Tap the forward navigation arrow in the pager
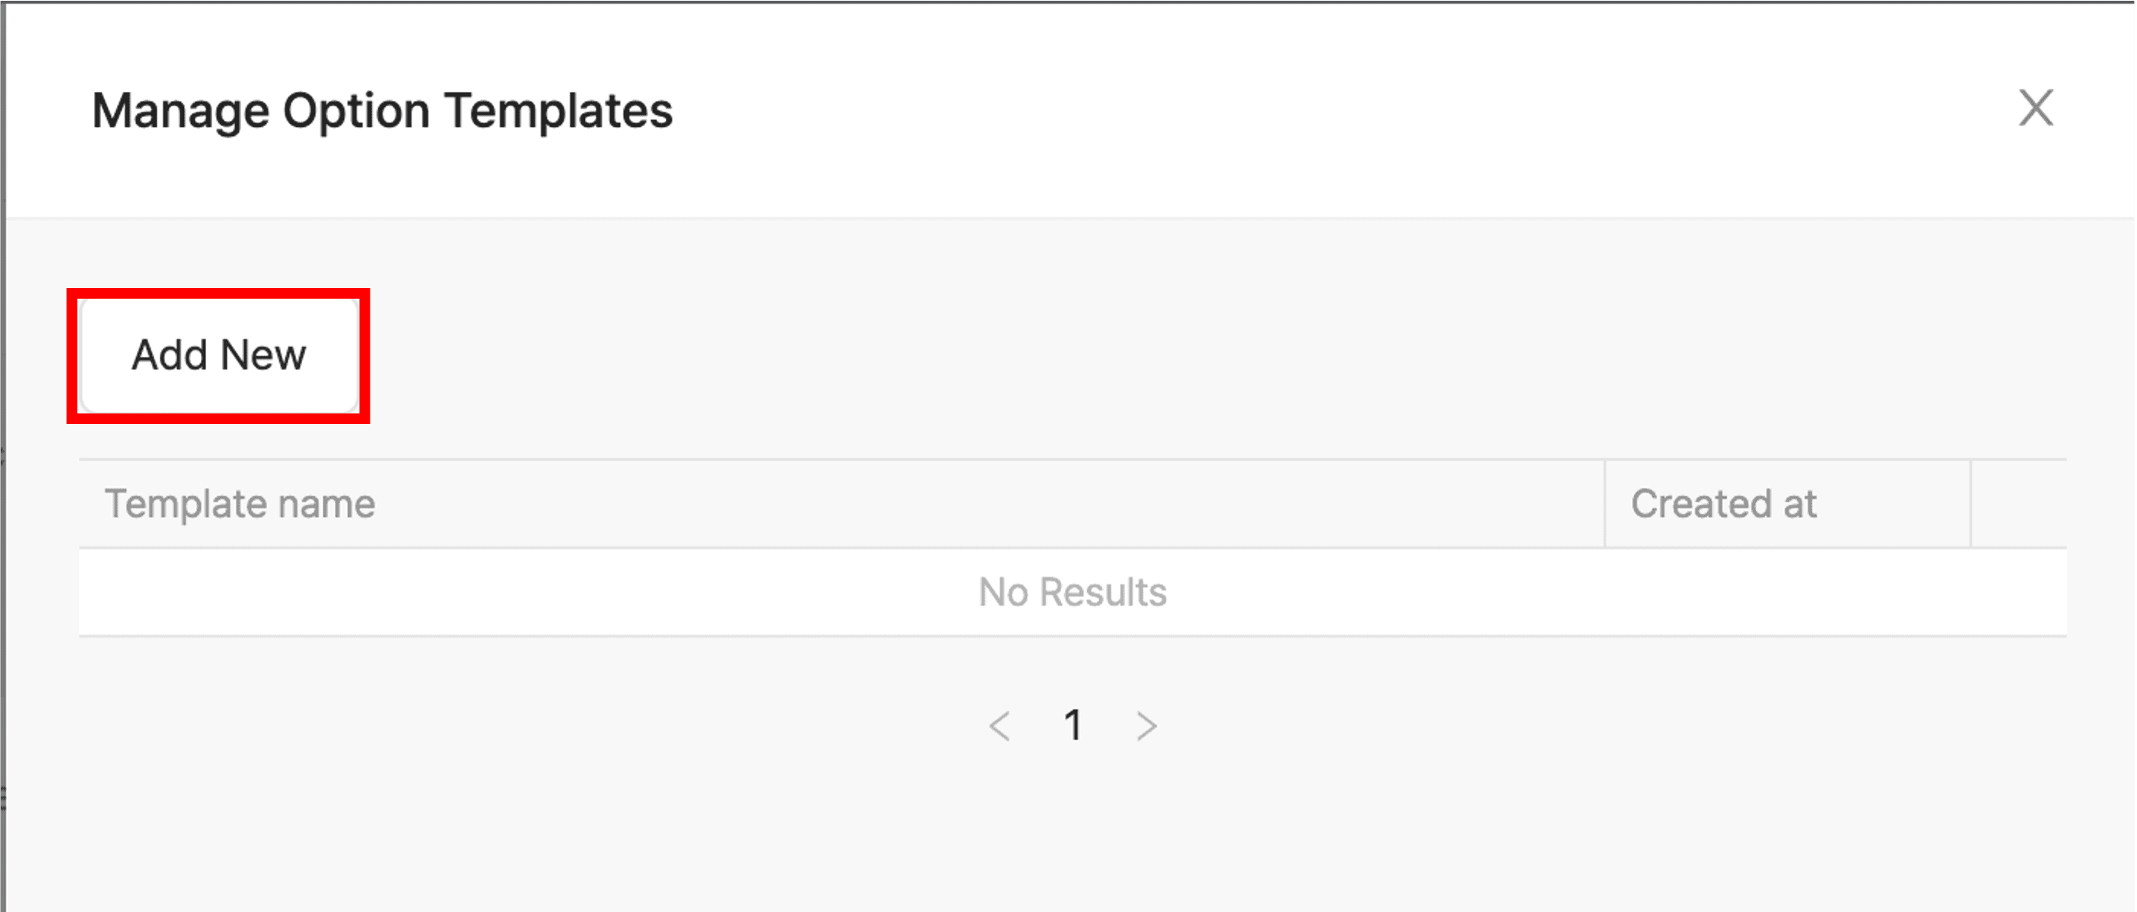The height and width of the screenshot is (912, 2137). (x=1146, y=726)
